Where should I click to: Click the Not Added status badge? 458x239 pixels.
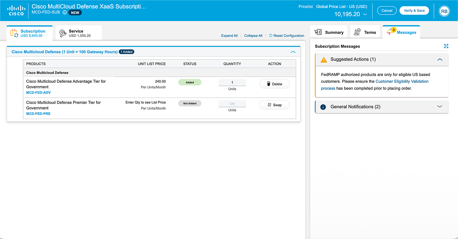pyautogui.click(x=190, y=103)
